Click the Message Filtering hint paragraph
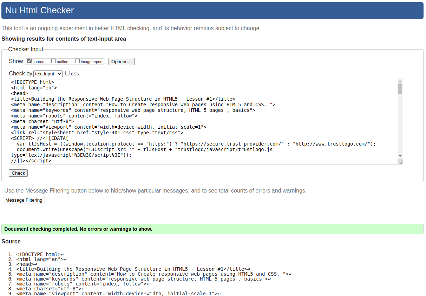This screenshot has height=296, width=426. coord(155,191)
